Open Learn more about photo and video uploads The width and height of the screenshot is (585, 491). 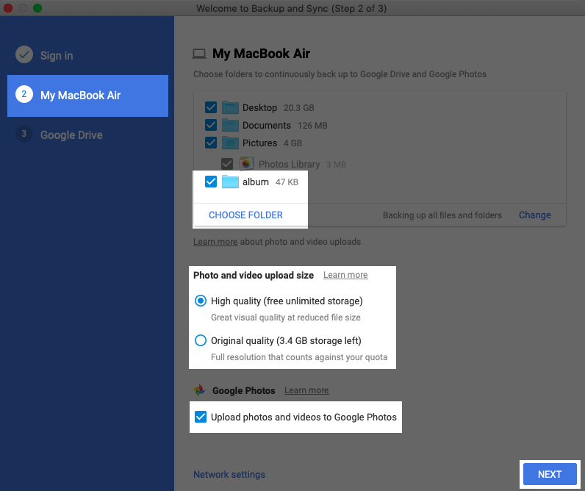click(x=215, y=242)
